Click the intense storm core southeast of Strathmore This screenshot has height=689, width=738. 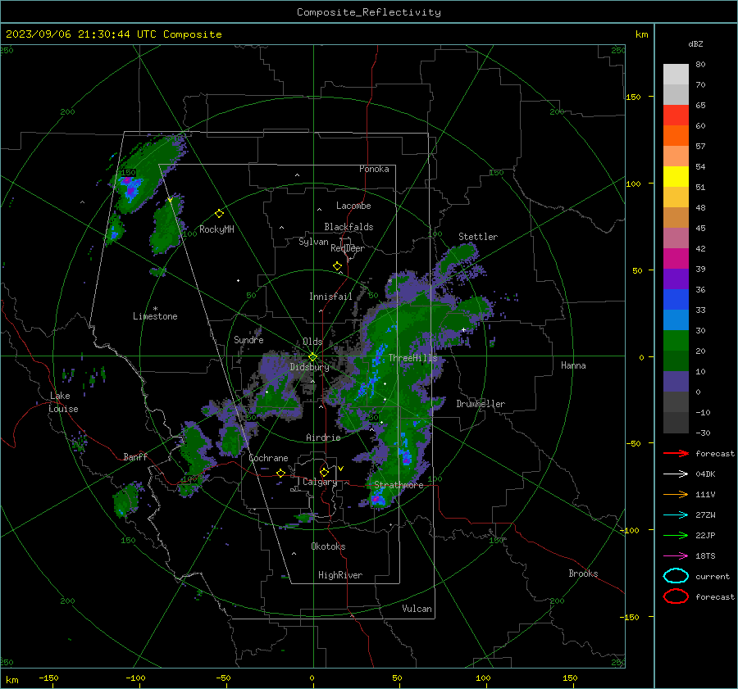[376, 499]
